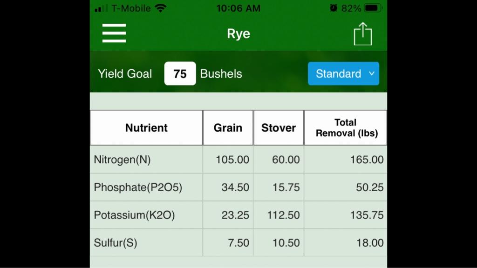Tap the cellular signal bars
The width and height of the screenshot is (477, 268).
click(101, 8)
